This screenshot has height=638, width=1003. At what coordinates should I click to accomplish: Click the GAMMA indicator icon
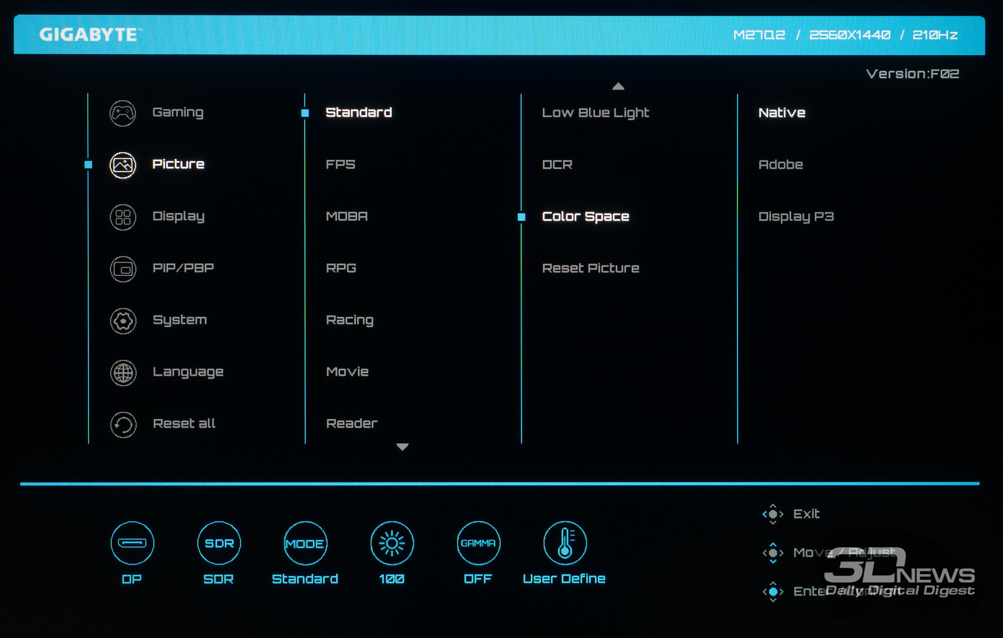pos(478,543)
